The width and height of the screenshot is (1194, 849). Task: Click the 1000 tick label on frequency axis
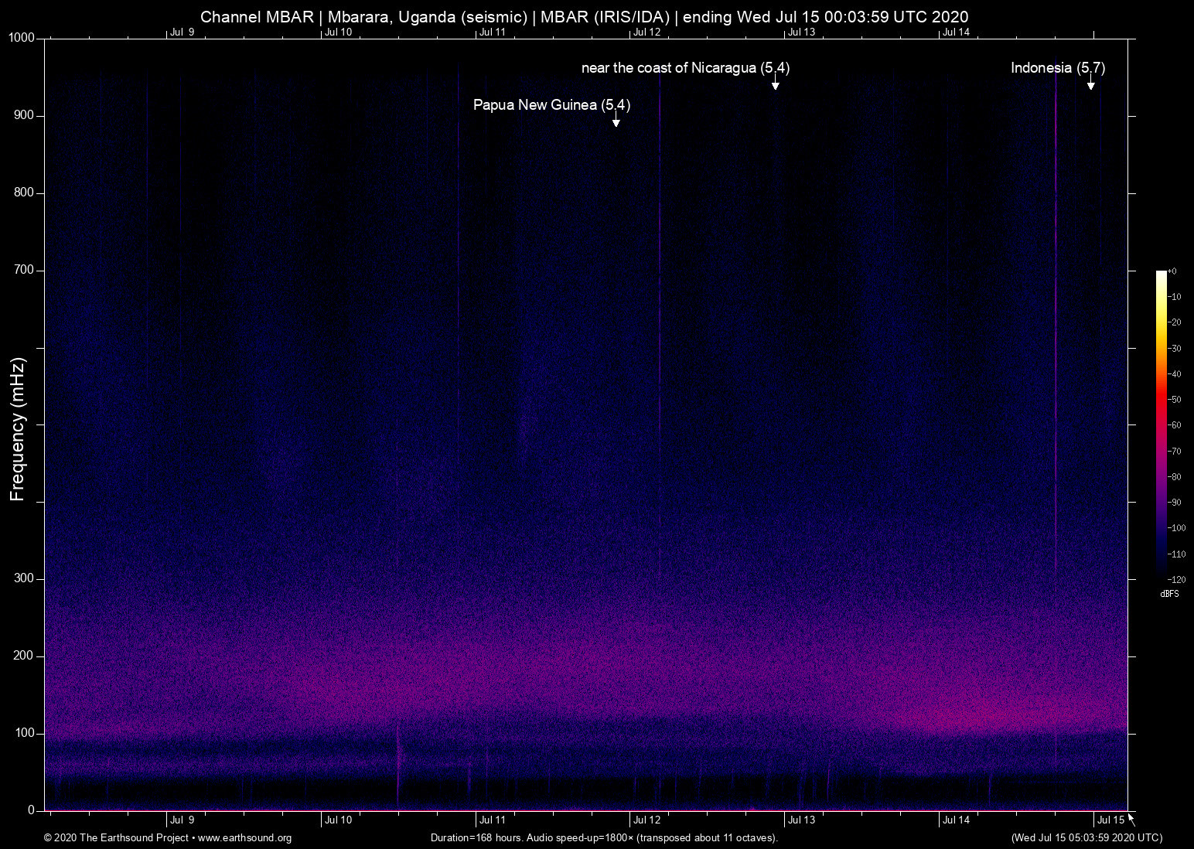click(x=22, y=38)
